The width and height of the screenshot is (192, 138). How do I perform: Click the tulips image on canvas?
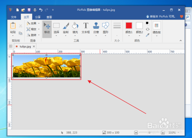[46, 66]
